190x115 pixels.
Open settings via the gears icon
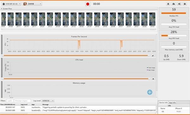point(179,4)
